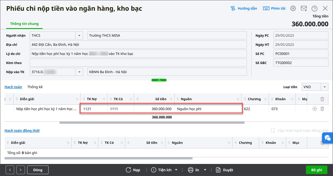
Task: Close the Phiếu chi dialog
Action: click(x=325, y=9)
